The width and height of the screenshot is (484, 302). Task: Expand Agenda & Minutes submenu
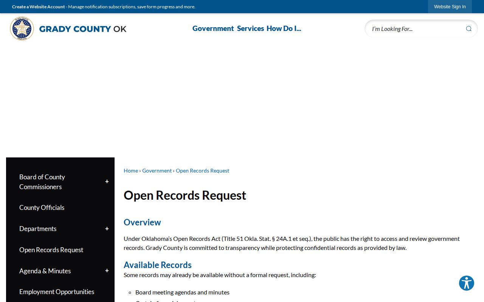pyautogui.click(x=107, y=271)
